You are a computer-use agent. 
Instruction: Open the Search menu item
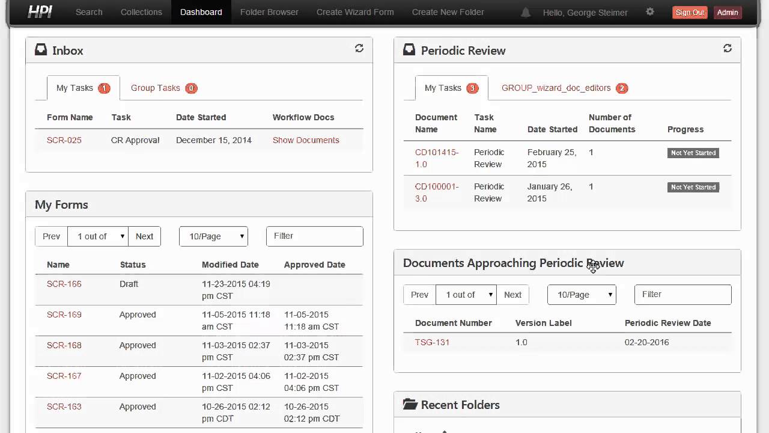pyautogui.click(x=89, y=12)
